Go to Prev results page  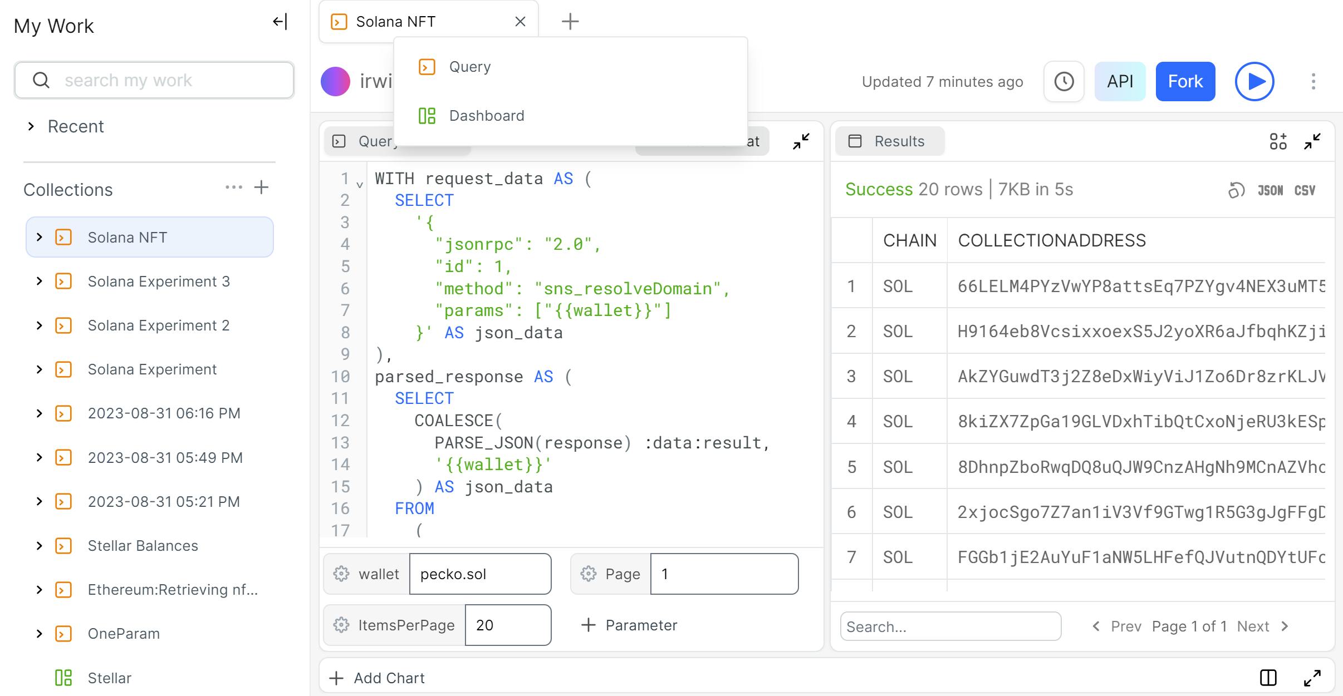[1117, 626]
